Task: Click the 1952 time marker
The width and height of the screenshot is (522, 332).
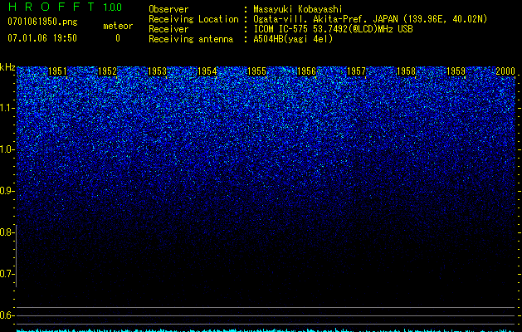Action: [x=108, y=71]
